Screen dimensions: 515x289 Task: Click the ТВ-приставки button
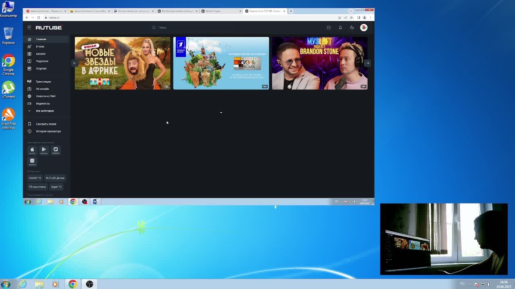(37, 187)
